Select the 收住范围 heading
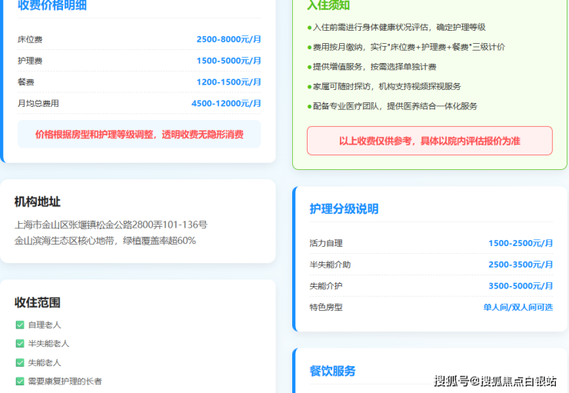 click(x=38, y=302)
